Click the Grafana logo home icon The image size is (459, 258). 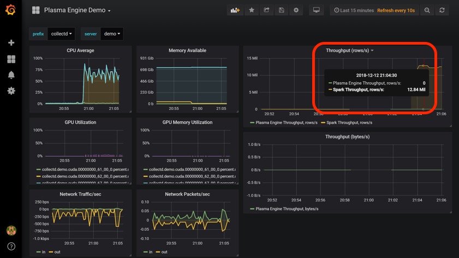(x=10, y=10)
